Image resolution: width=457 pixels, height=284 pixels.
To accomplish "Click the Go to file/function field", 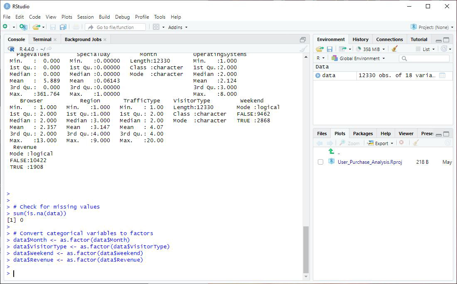I will [115, 27].
